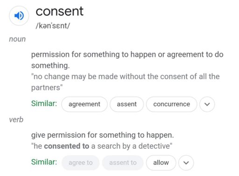Choose the "concurrence" synonym chip

[x=171, y=104]
